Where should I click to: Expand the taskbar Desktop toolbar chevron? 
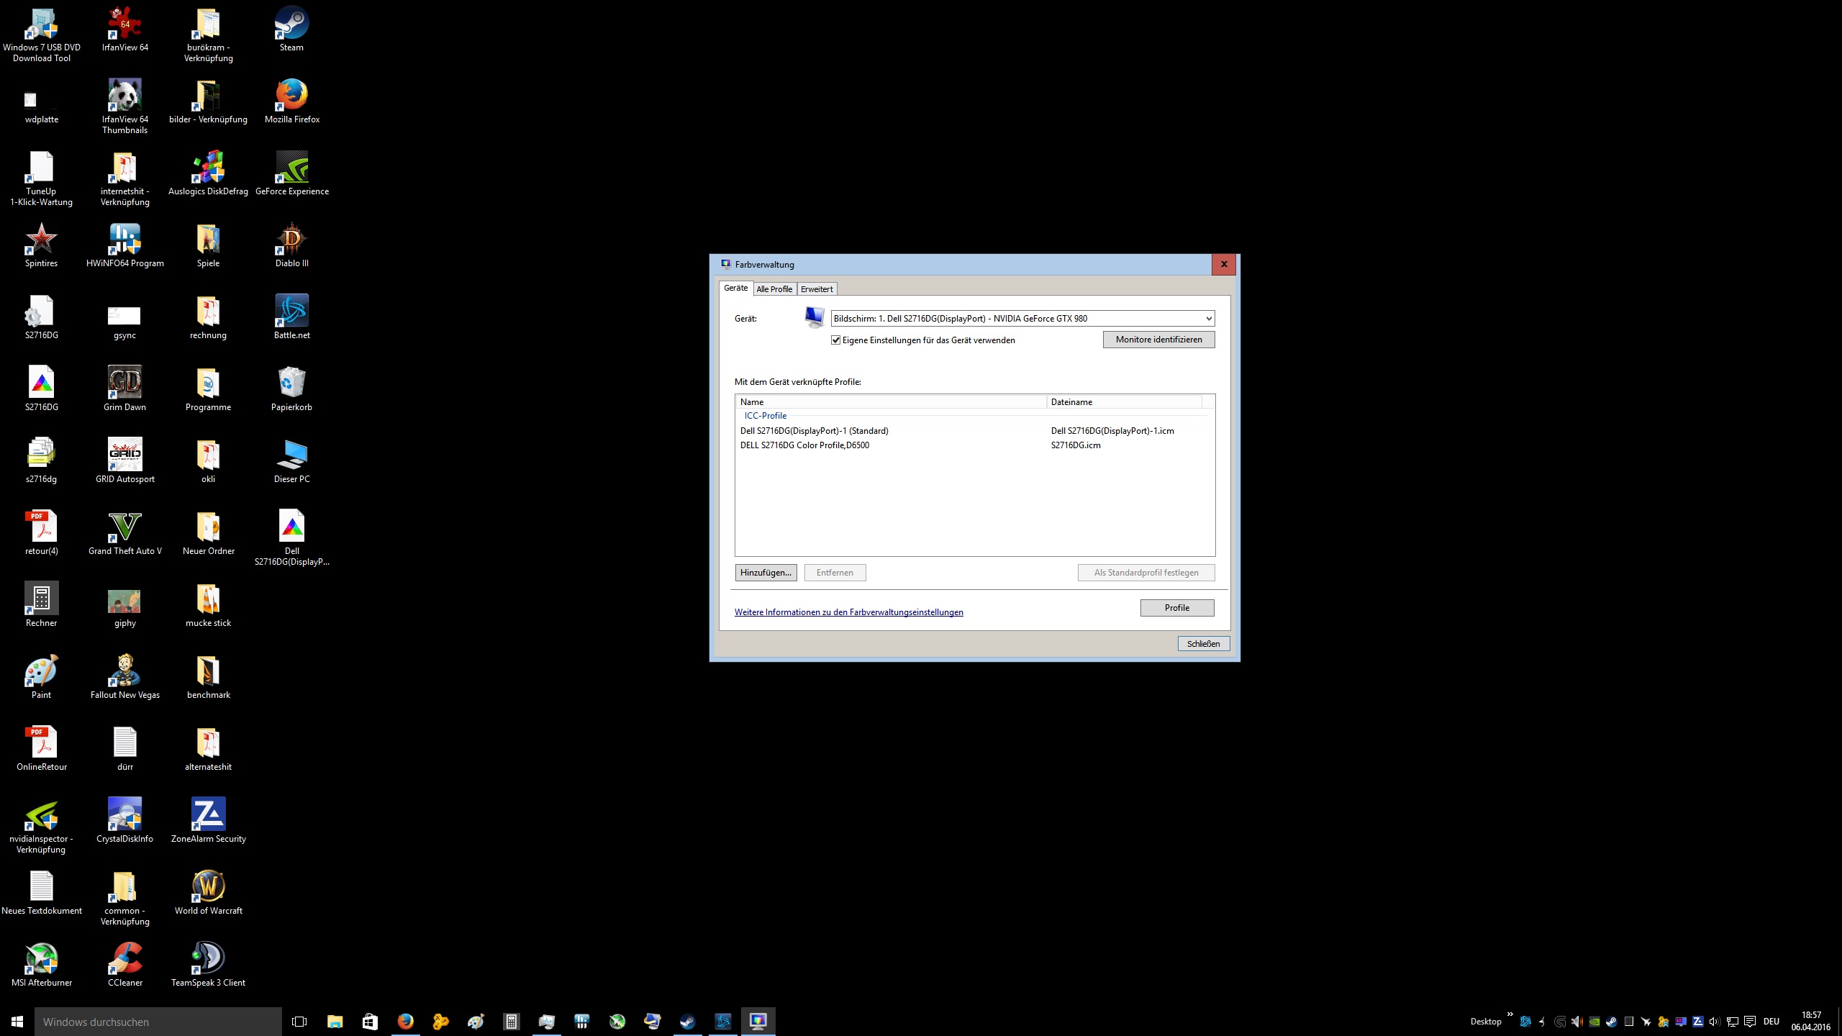(x=1510, y=1015)
